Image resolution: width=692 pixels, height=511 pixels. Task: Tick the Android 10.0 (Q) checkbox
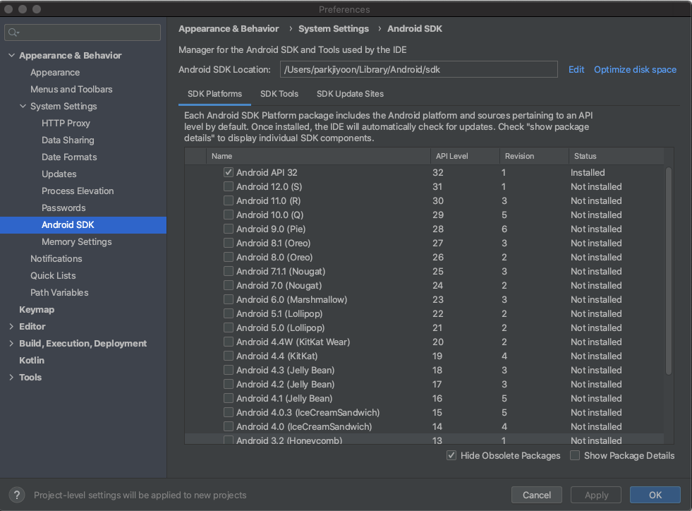[x=228, y=215]
